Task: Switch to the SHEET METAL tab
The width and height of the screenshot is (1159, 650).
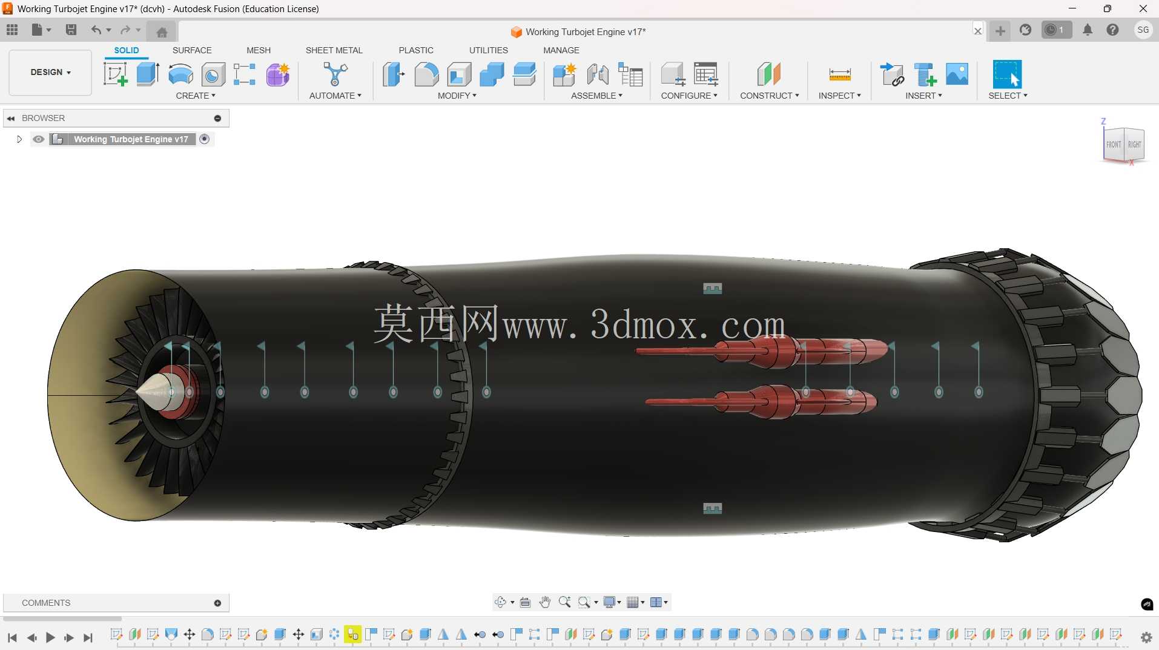Action: pos(334,50)
